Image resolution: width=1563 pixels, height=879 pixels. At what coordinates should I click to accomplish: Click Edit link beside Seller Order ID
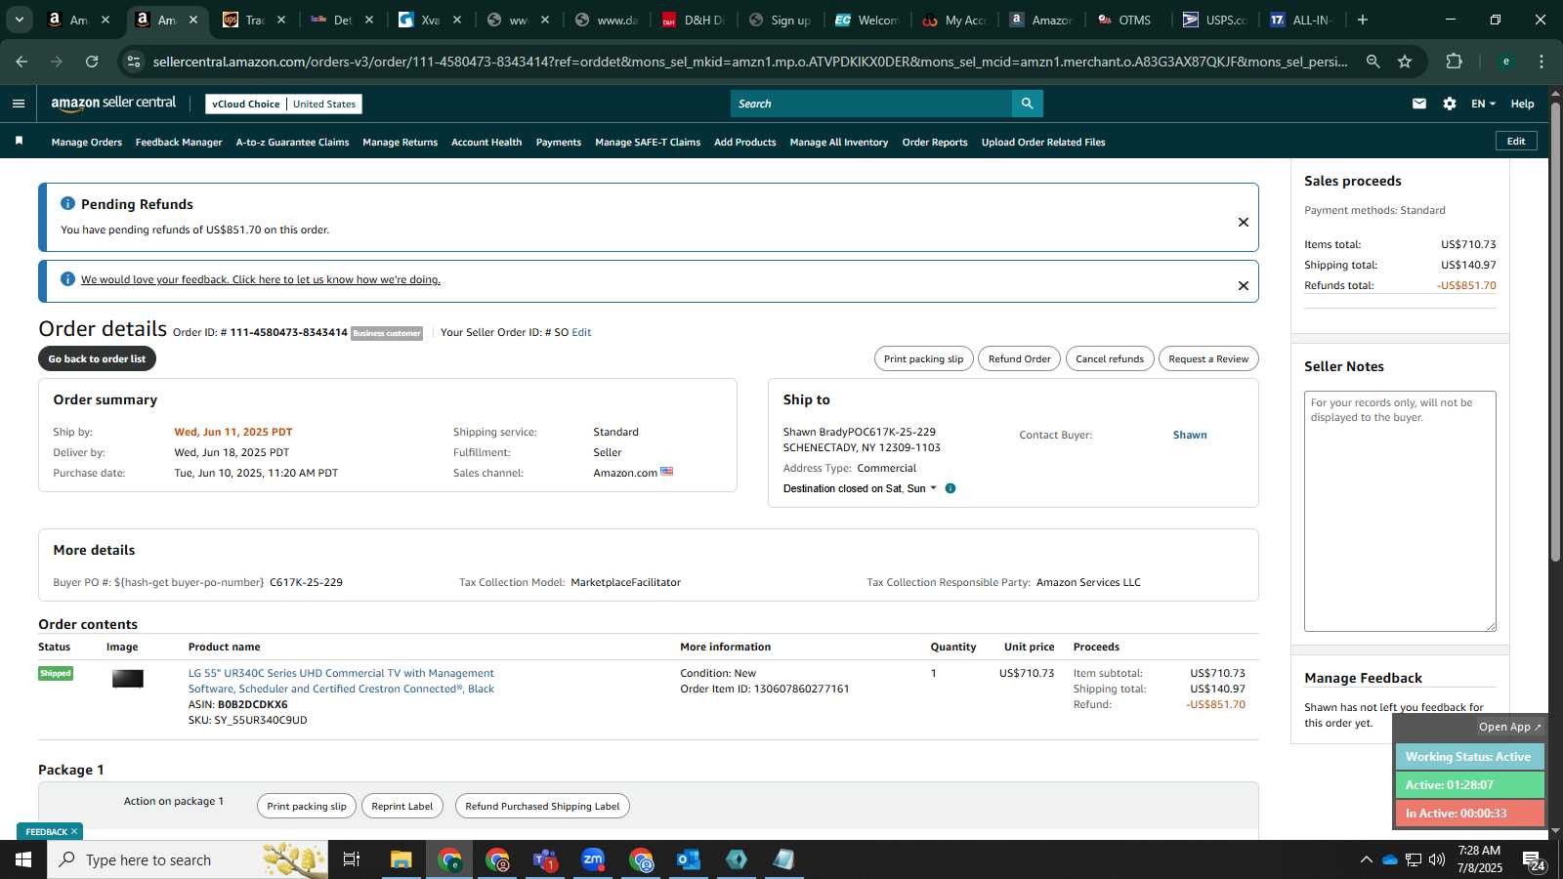(581, 332)
